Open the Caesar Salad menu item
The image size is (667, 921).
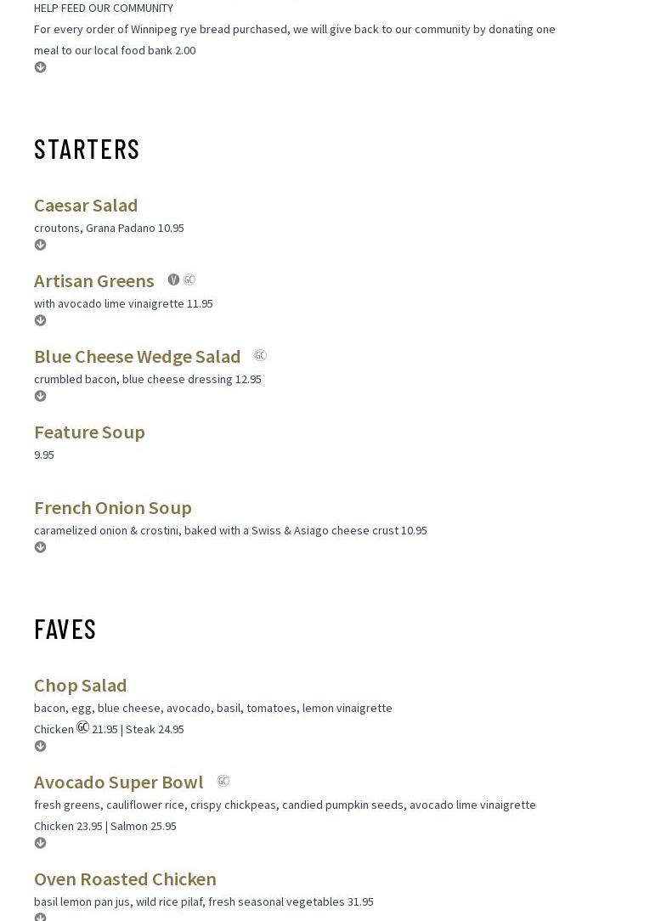point(86,205)
